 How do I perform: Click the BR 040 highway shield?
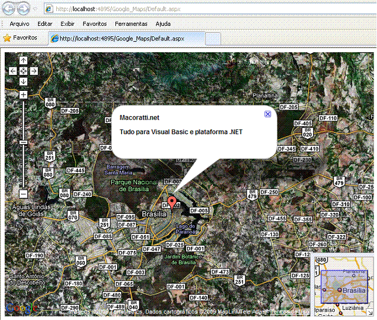tap(133, 305)
